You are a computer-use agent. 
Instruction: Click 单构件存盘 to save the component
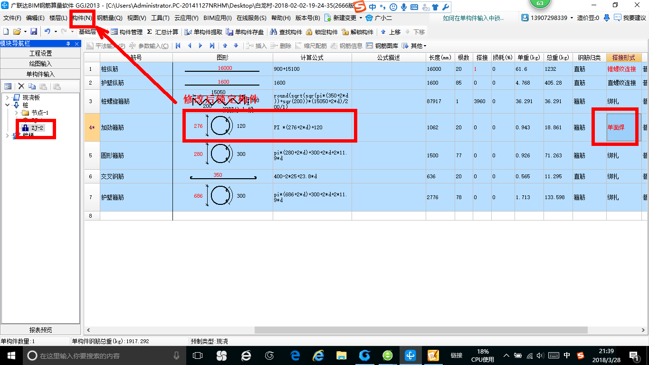point(245,32)
